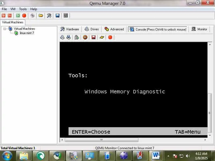Screen dimensions: 215x161
Task: Open the VM menu
Action: coord(13,9)
